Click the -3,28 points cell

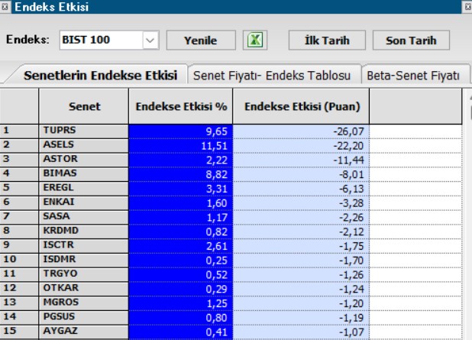(301, 203)
